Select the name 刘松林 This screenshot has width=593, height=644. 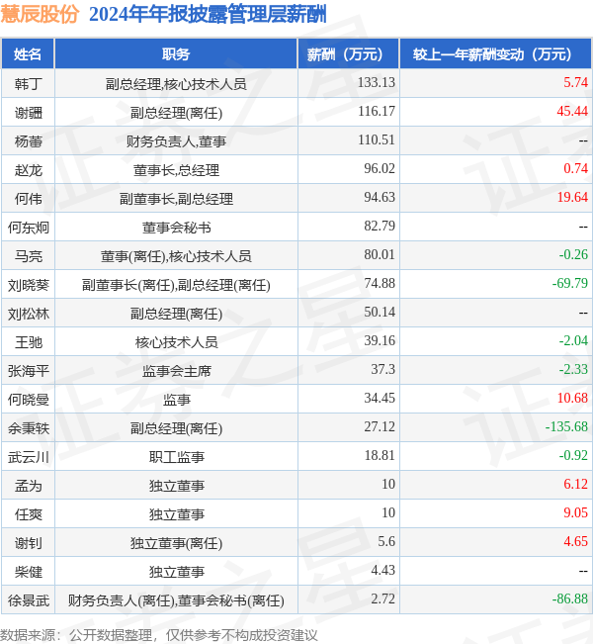(29, 314)
